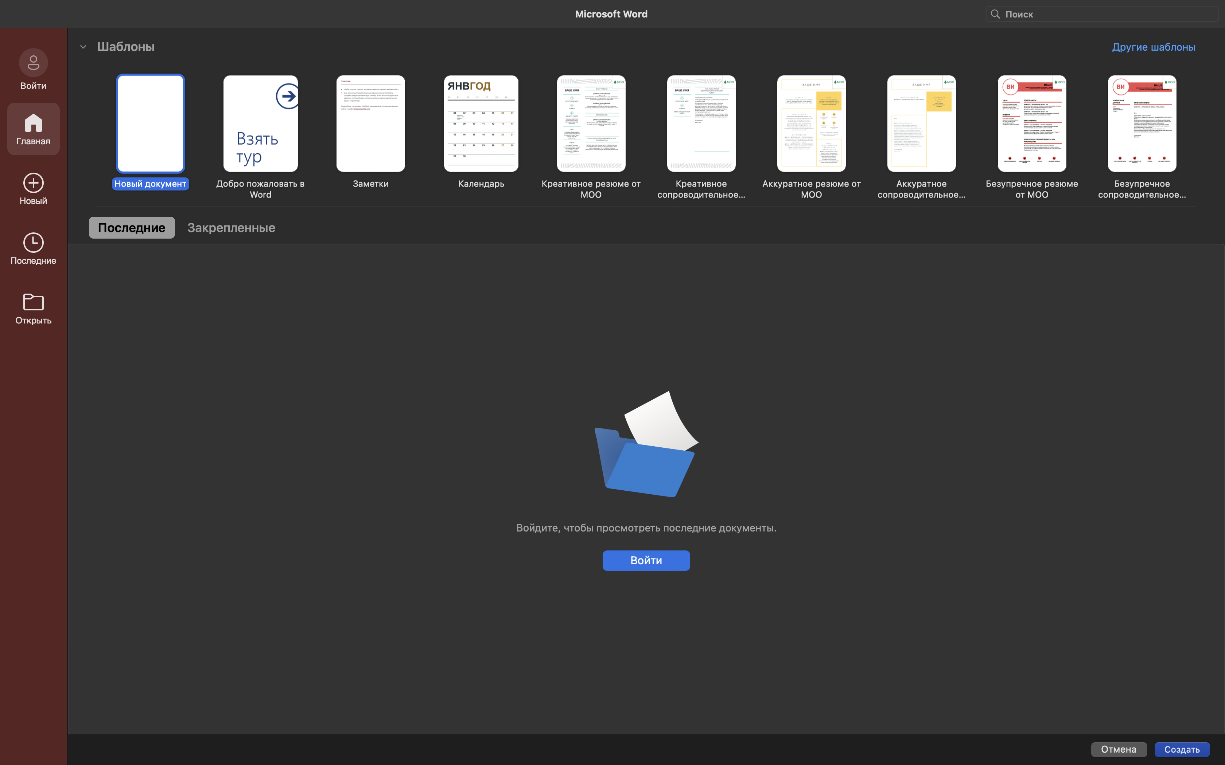The height and width of the screenshot is (765, 1225).
Task: Collapse the Шаблоны section chevron
Action: [x=83, y=47]
